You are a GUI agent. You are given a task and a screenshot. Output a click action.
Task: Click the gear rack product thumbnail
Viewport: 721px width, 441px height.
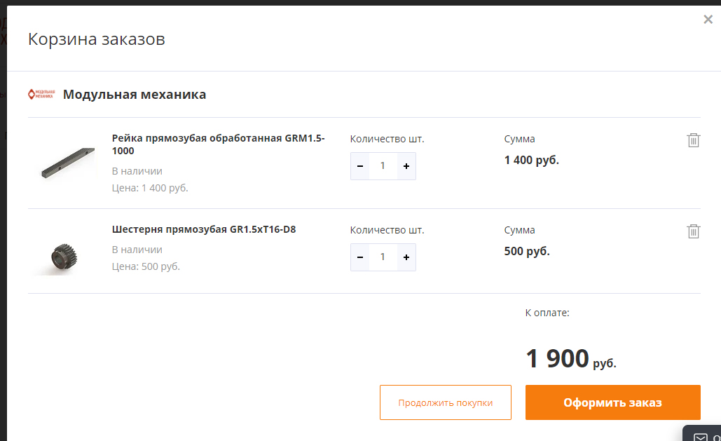67,163
